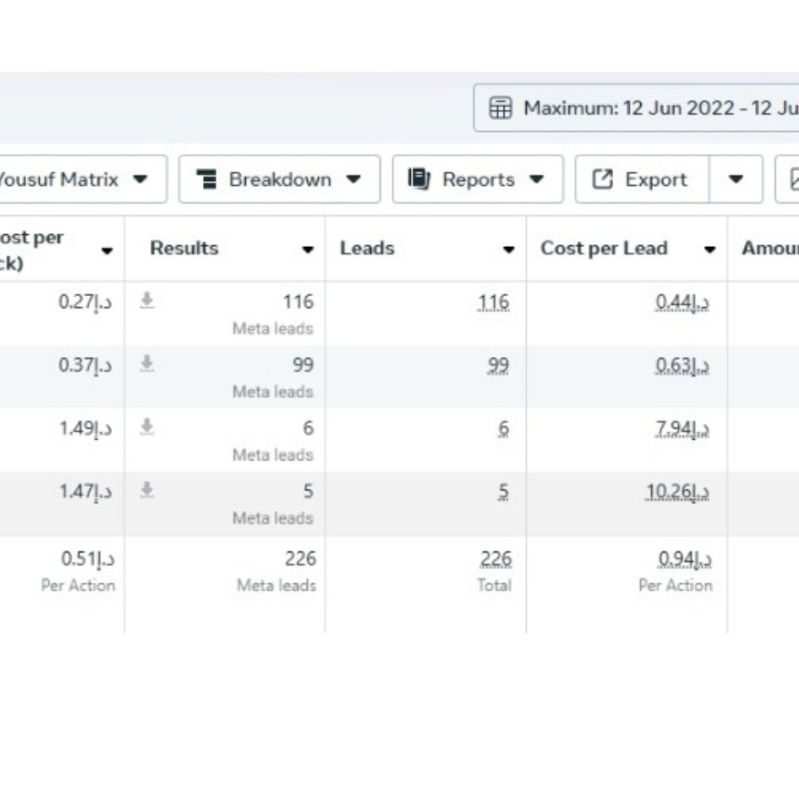
Task: Open the Cost per Lead column arrow
Action: (x=709, y=249)
